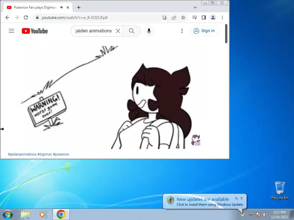Open the tab search dropdown arrow

pos(195,7)
